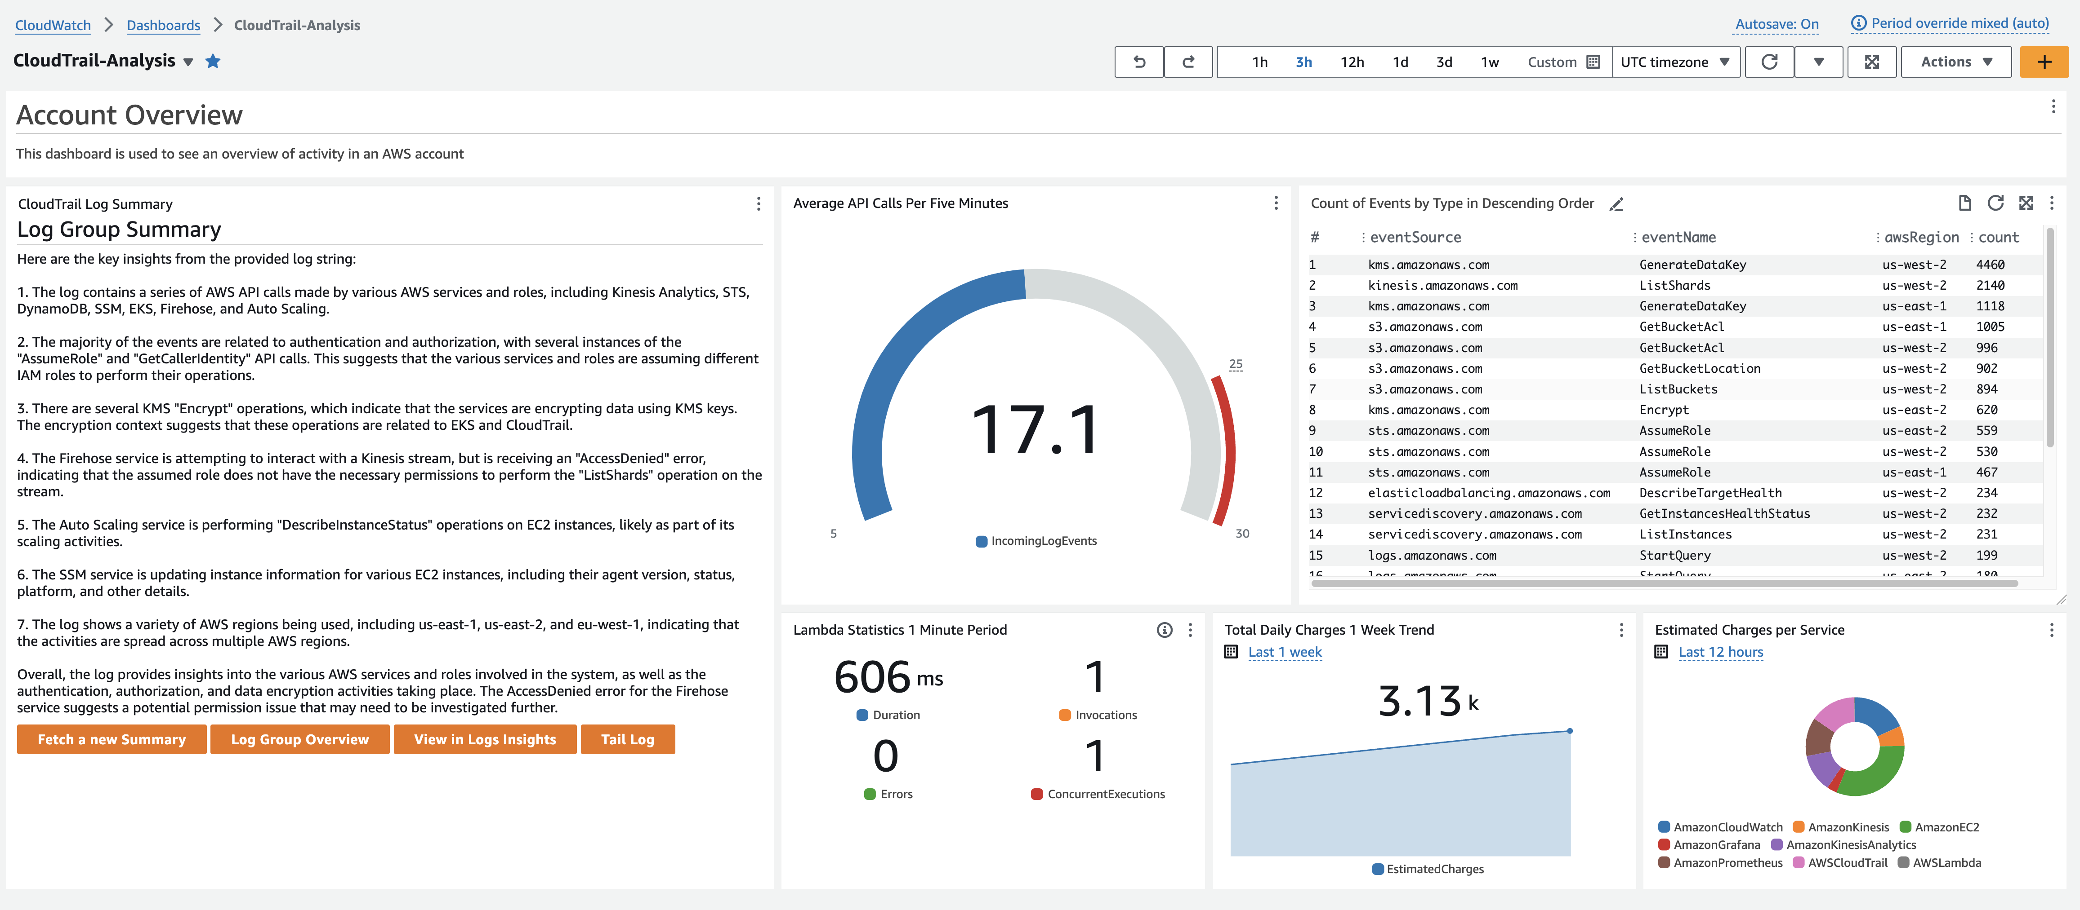Refresh the Count of Events table widget
The height and width of the screenshot is (910, 2080).
[x=1995, y=203]
